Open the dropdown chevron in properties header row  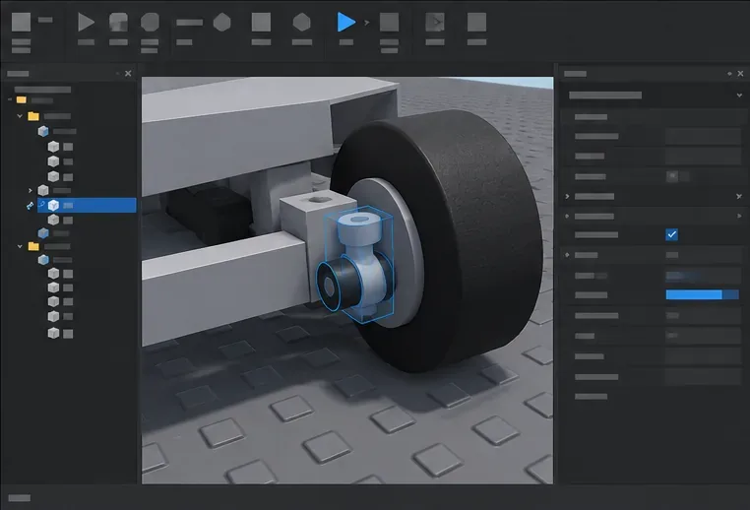point(739,96)
